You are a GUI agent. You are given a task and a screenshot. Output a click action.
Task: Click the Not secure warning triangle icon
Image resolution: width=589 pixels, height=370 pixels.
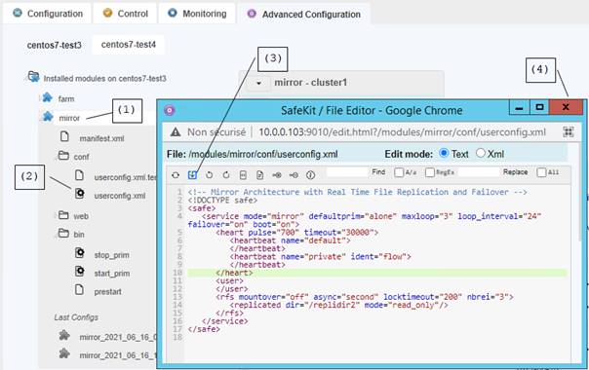(x=176, y=132)
